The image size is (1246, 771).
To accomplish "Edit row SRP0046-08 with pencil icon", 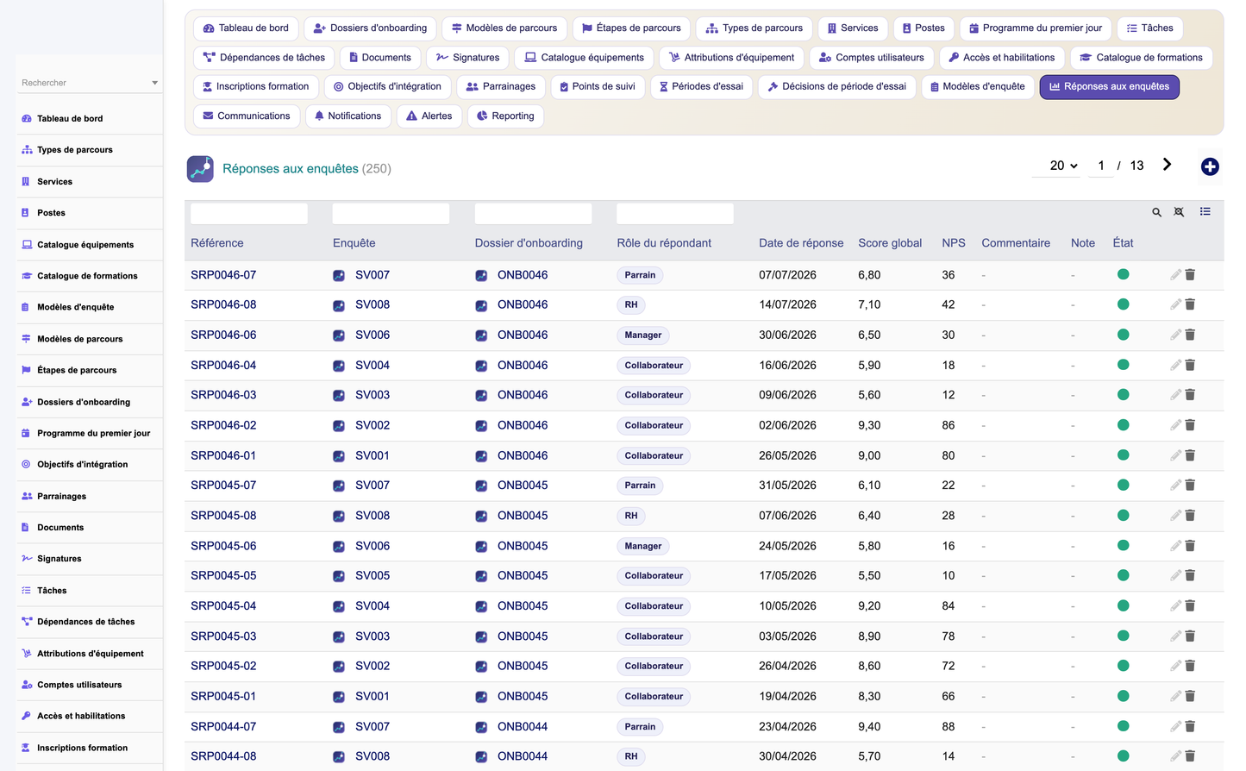I will (1175, 304).
